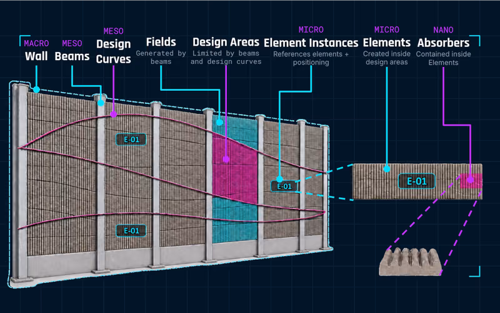Click the "MESO" tag above Beams
The image size is (500, 313).
(72, 43)
